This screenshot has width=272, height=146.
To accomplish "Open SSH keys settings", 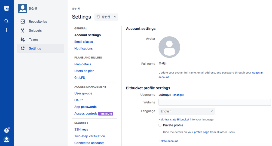I will 81,129.
